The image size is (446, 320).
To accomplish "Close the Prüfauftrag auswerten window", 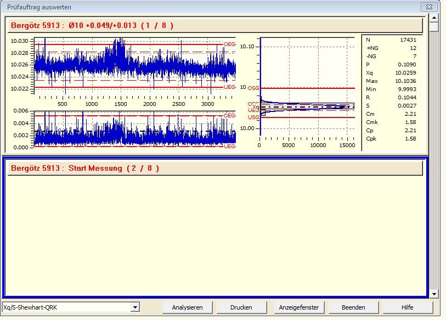I will pos(428,7).
